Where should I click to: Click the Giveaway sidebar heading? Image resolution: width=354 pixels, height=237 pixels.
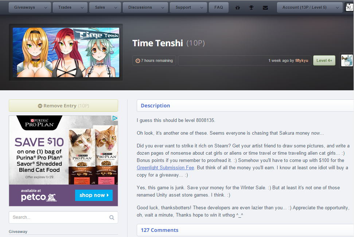coord(18,232)
